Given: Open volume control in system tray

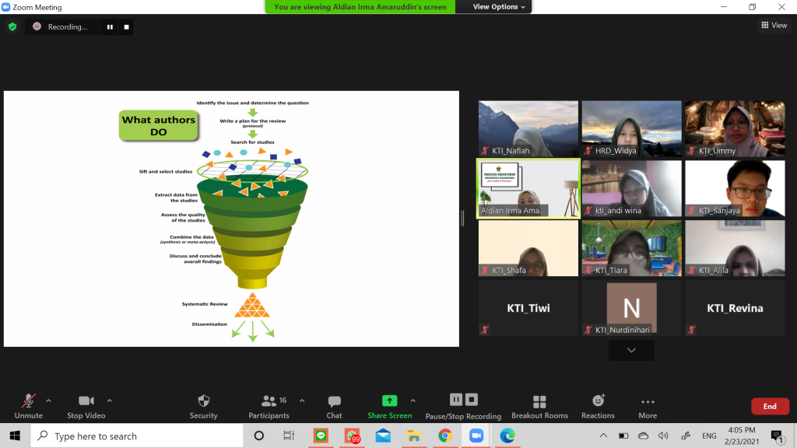Looking at the screenshot, I should pyautogui.click(x=663, y=436).
